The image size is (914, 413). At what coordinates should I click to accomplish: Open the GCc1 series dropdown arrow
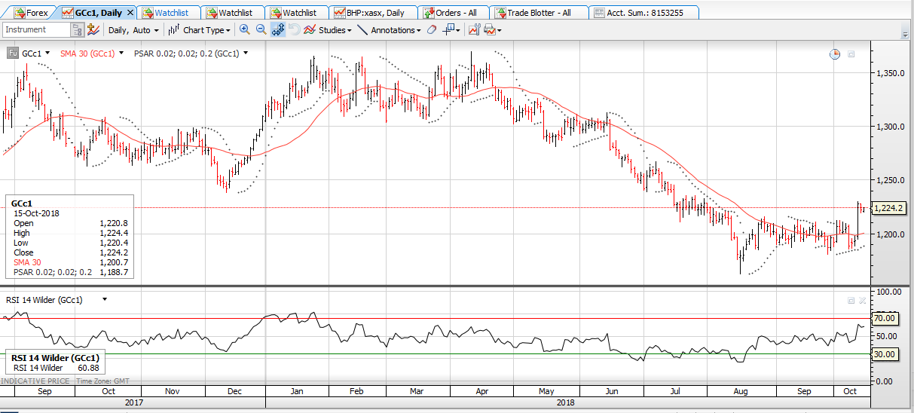[47, 54]
